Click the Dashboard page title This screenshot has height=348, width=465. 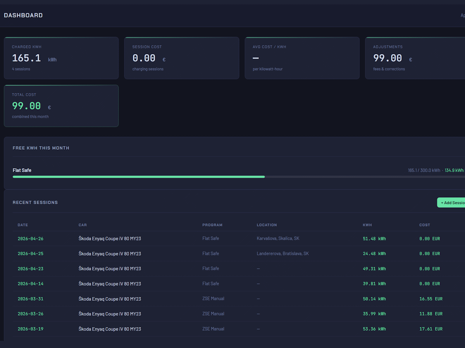point(23,15)
